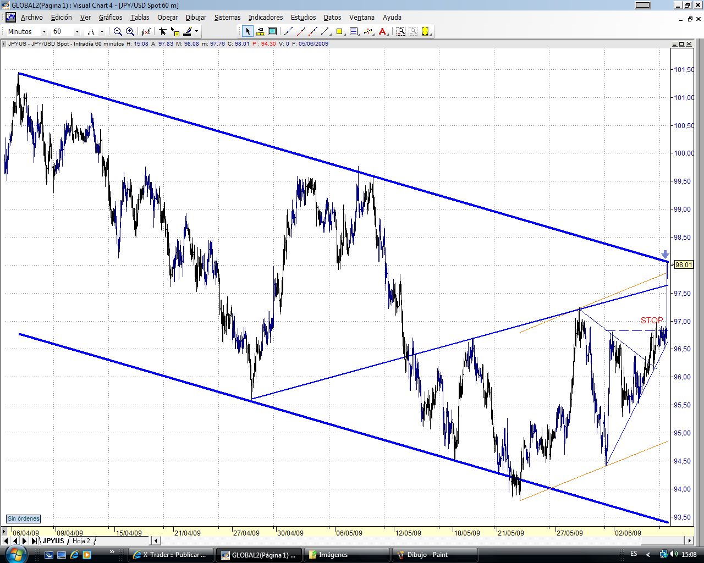Image resolution: width=704 pixels, height=563 pixels.
Task: Switch to Dibujo - Paint taskbar window
Action: click(x=435, y=555)
